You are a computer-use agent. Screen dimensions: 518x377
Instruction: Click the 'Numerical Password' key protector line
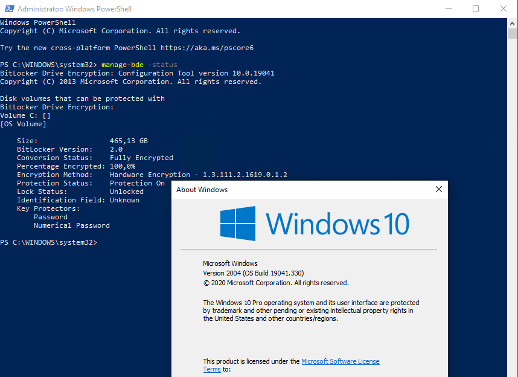pos(72,225)
